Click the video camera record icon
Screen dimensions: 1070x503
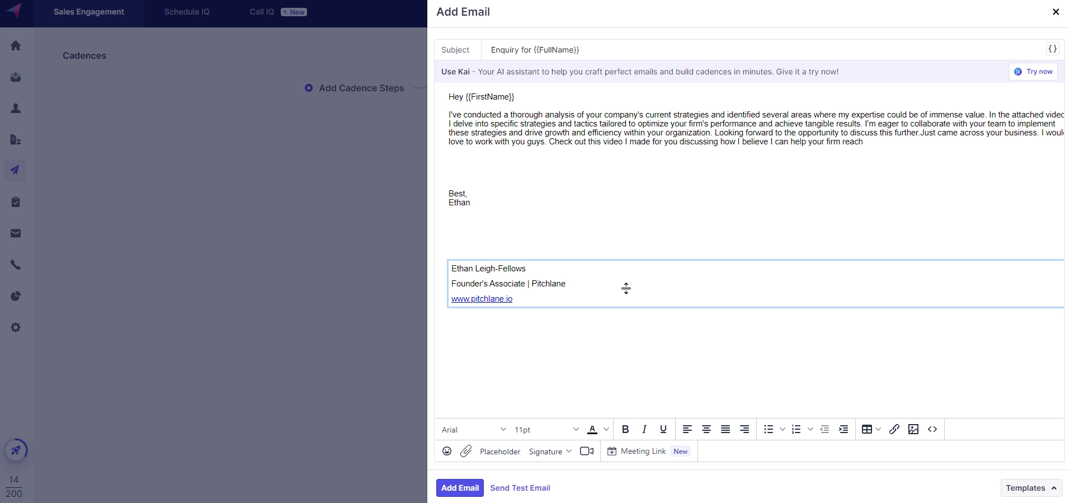pos(586,452)
